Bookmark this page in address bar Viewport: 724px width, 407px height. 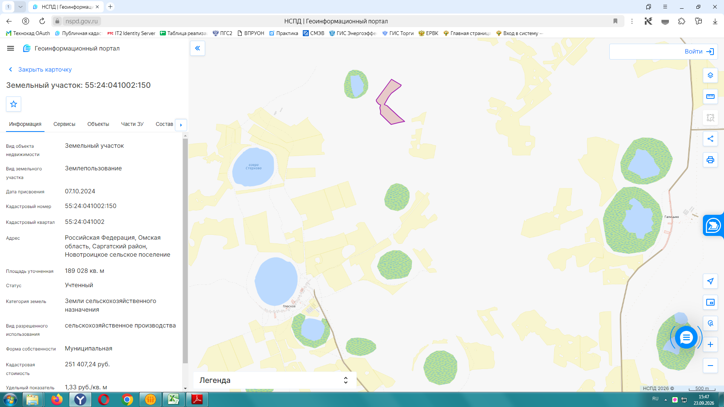pos(615,21)
